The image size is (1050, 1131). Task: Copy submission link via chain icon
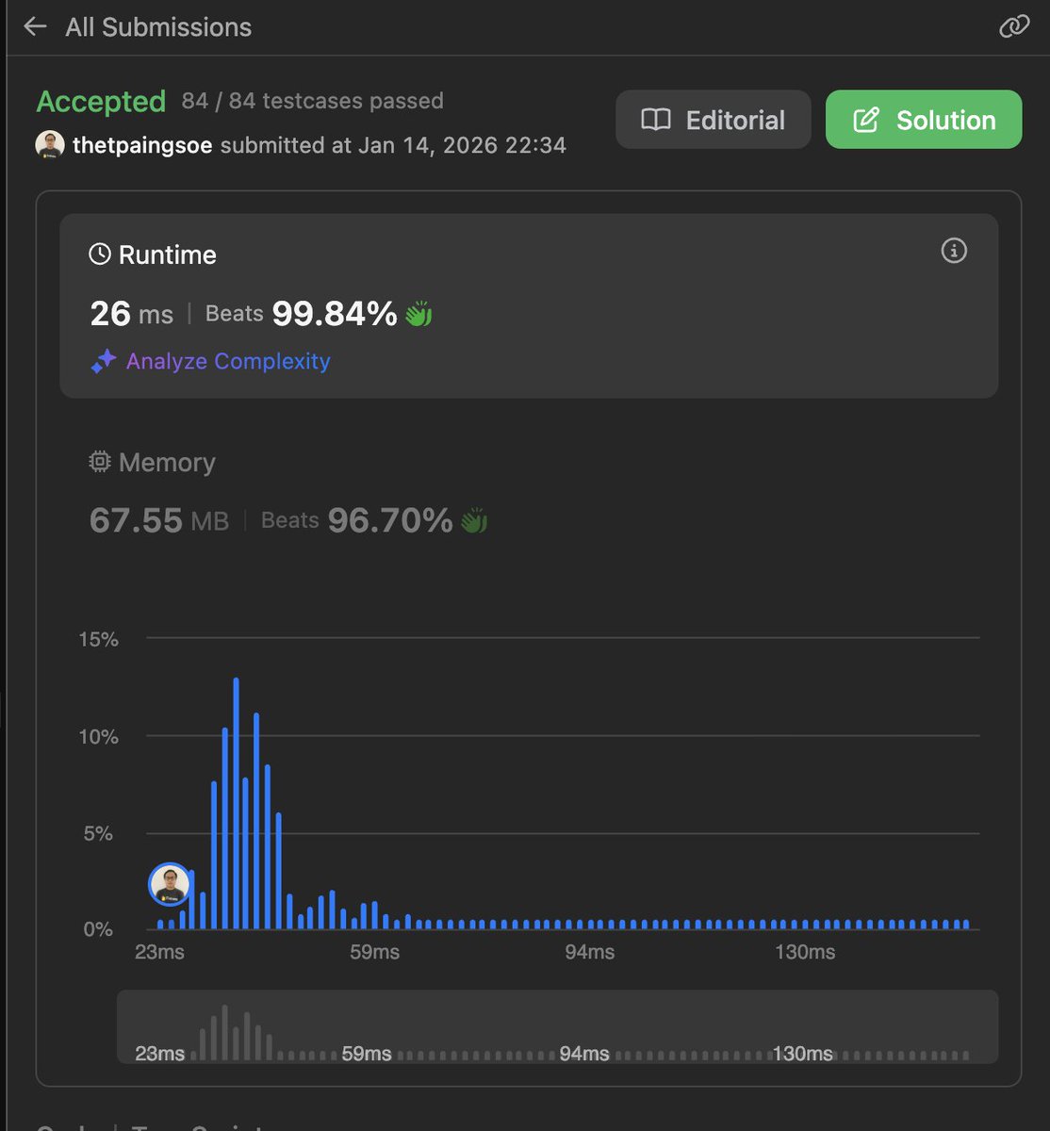(x=1014, y=26)
